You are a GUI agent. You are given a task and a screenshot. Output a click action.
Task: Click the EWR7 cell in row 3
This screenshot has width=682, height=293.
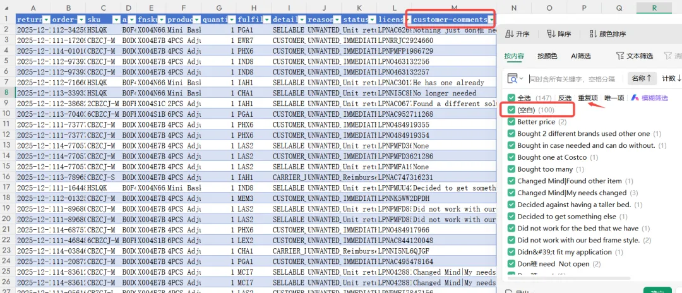pyautogui.click(x=254, y=40)
